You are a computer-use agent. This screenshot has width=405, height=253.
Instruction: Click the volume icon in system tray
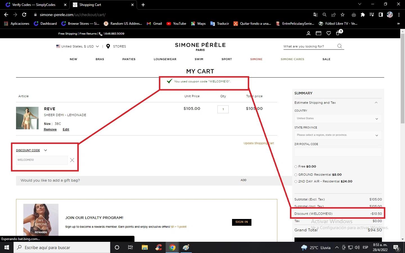click(x=357, y=247)
